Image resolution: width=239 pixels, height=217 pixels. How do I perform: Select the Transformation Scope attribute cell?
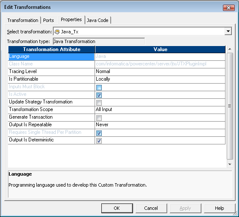click(51, 109)
